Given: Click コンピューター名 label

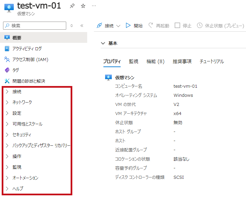Looking at the screenshot, I should pyautogui.click(x=129, y=86).
